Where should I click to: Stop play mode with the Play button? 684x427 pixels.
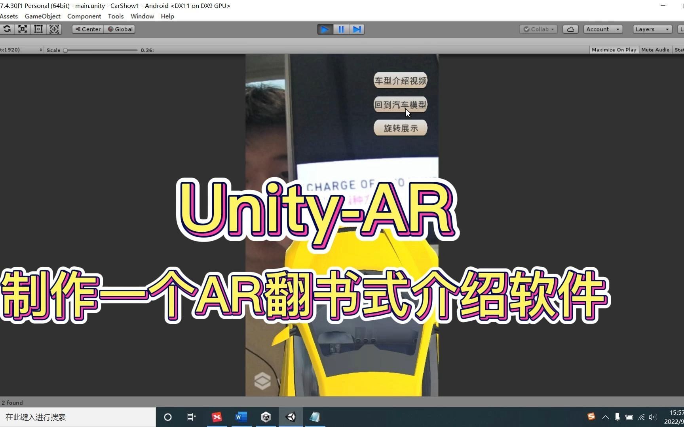coord(325,29)
